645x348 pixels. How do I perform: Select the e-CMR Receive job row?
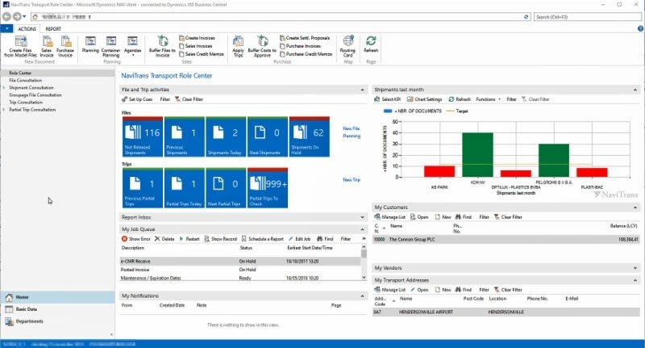(x=240, y=262)
